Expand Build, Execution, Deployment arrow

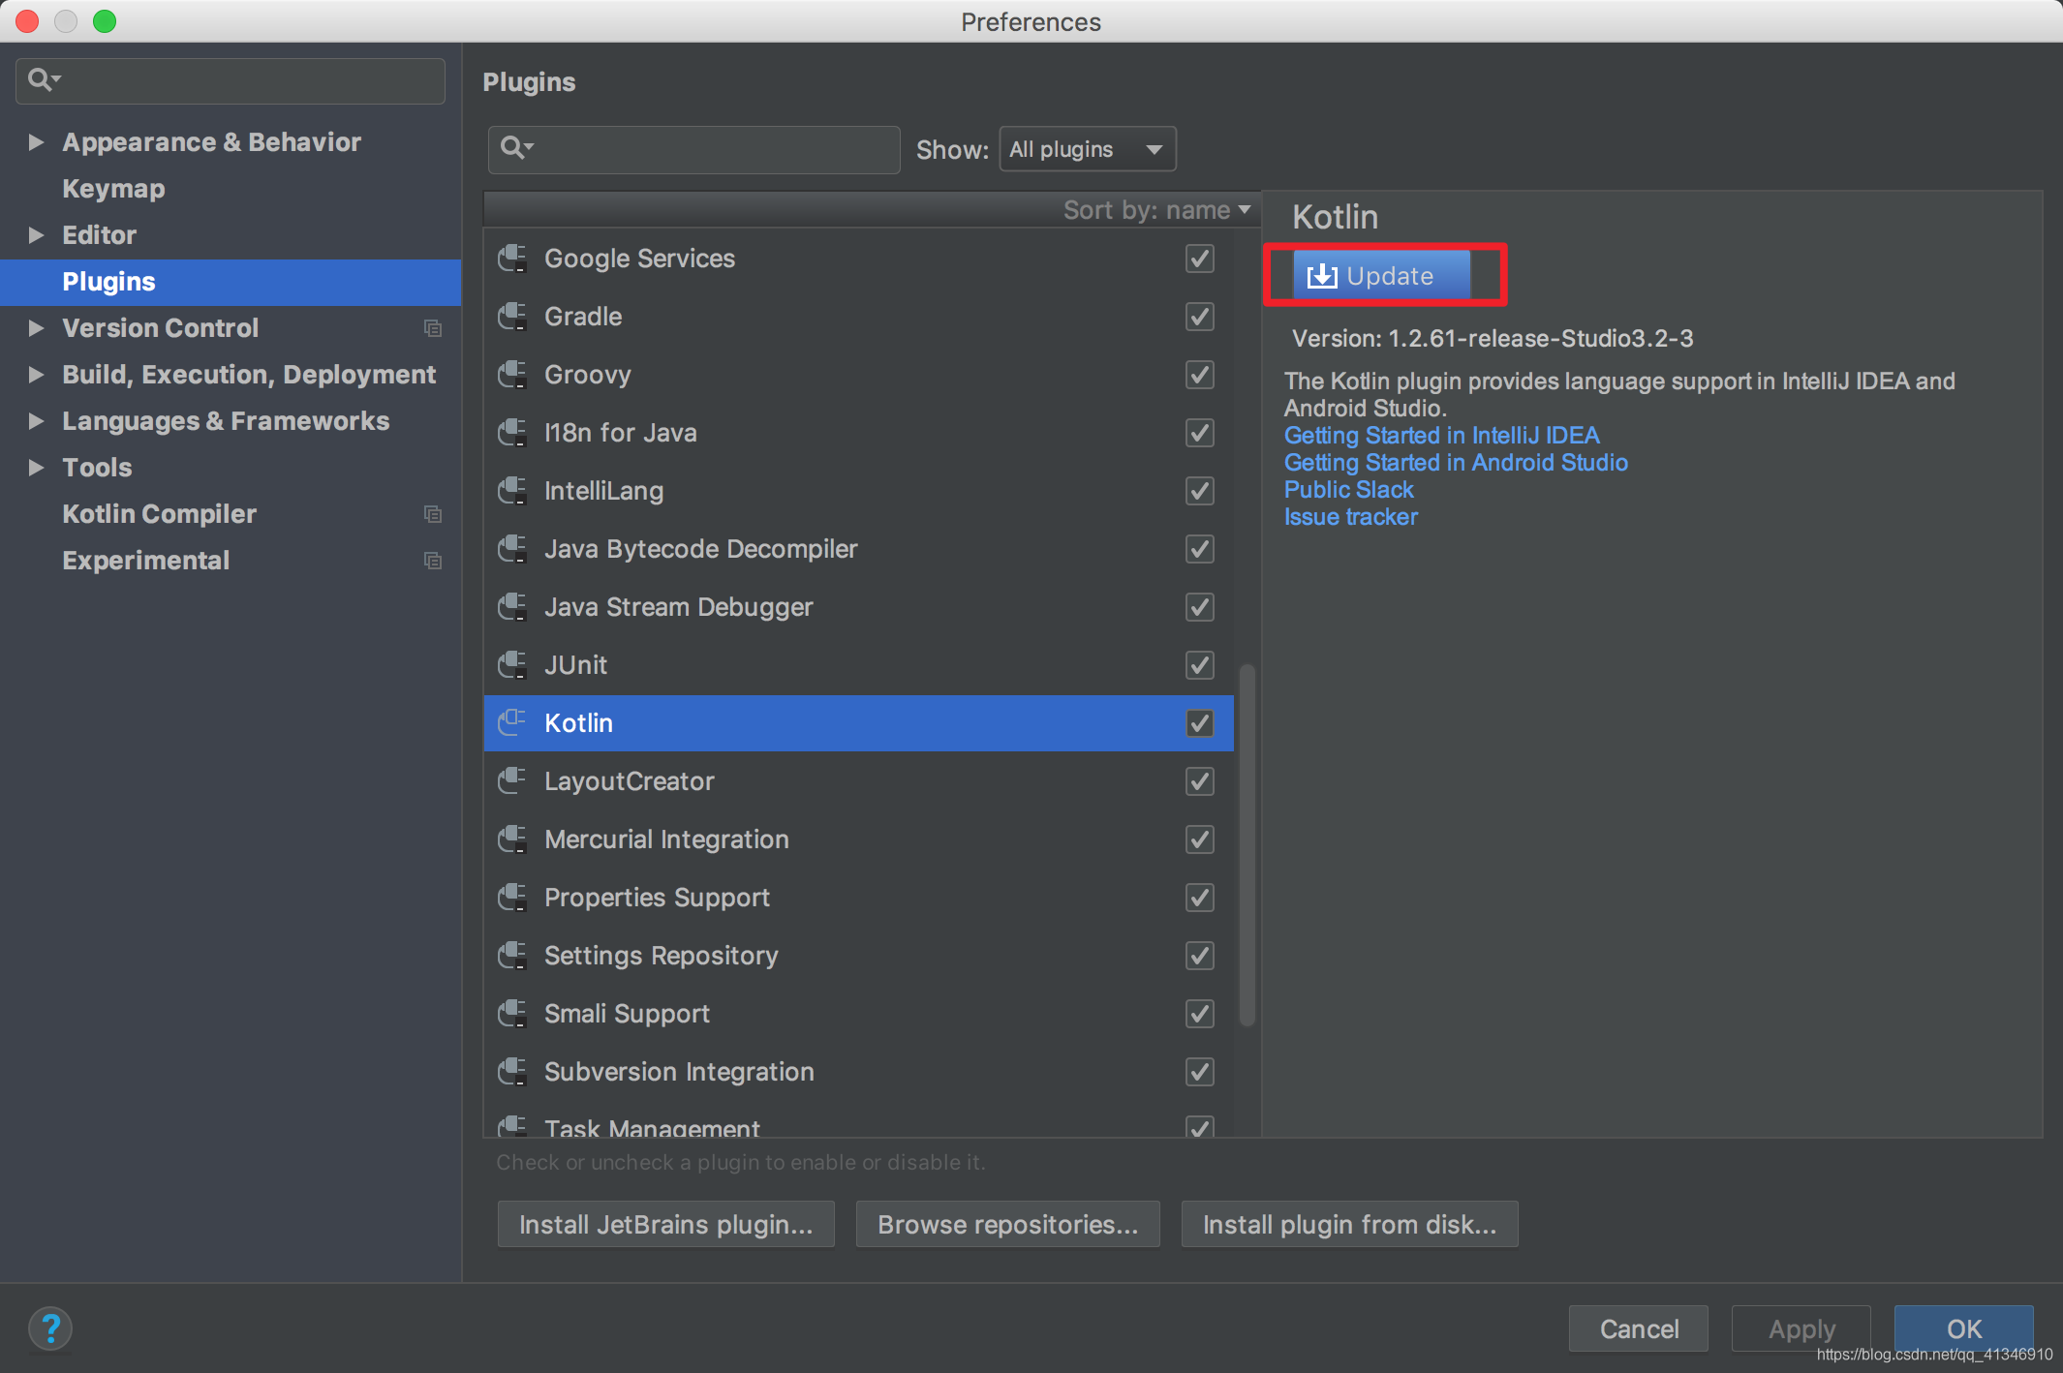pyautogui.click(x=36, y=375)
